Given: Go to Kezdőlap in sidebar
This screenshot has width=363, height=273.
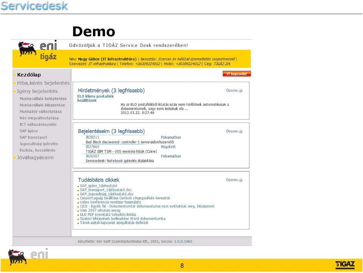Looking at the screenshot, I should [29, 75].
